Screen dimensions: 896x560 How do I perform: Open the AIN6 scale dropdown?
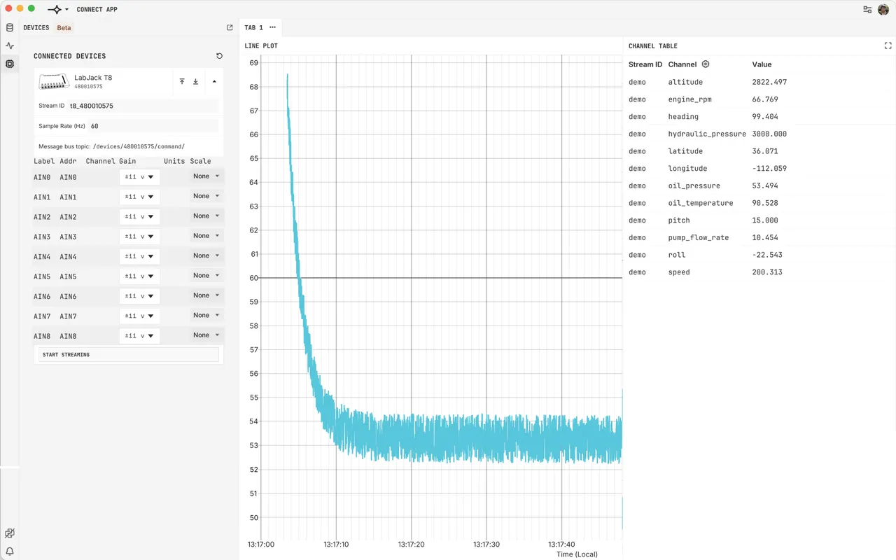click(x=206, y=295)
